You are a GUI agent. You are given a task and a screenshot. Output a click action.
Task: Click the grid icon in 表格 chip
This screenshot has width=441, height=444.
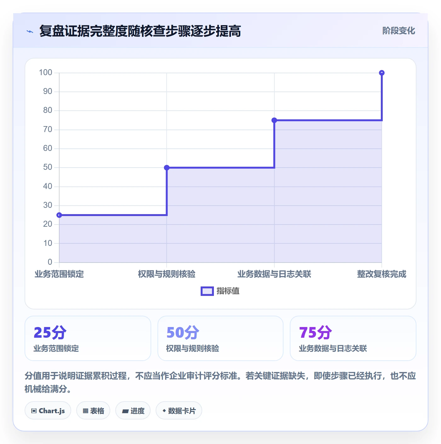pyautogui.click(x=85, y=411)
